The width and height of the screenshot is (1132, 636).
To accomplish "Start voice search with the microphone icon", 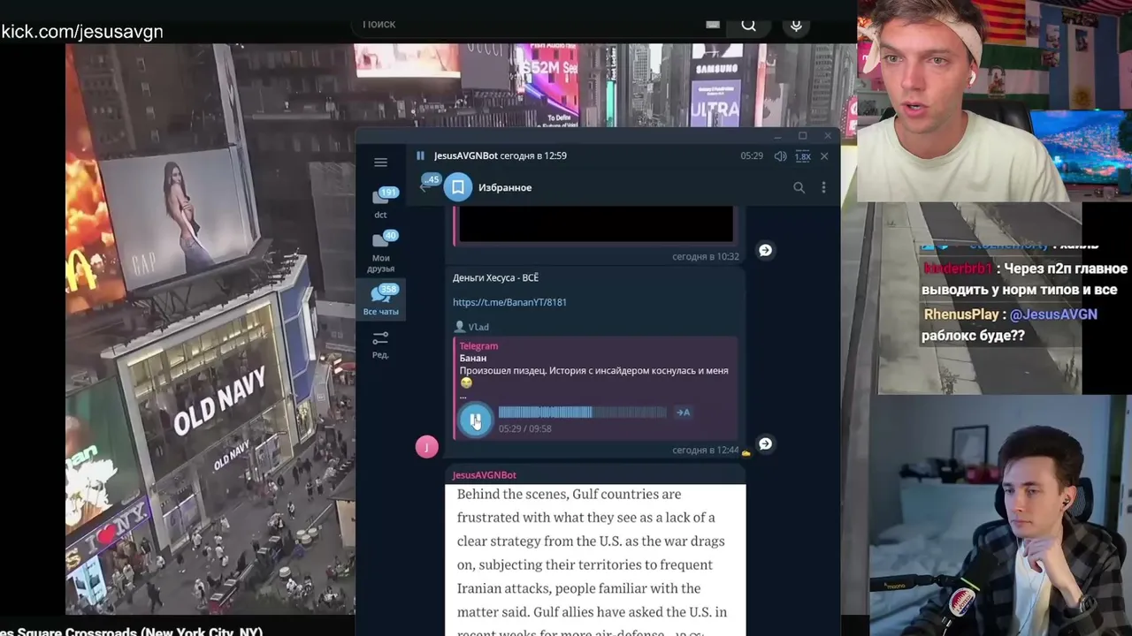I will click(x=796, y=24).
